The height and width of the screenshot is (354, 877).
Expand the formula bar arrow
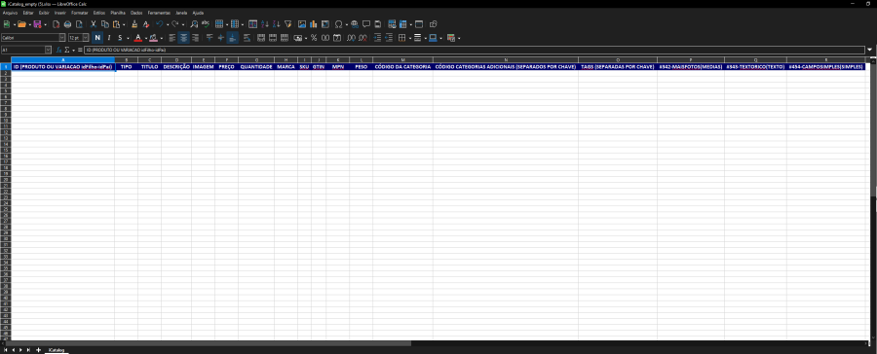pos(870,51)
